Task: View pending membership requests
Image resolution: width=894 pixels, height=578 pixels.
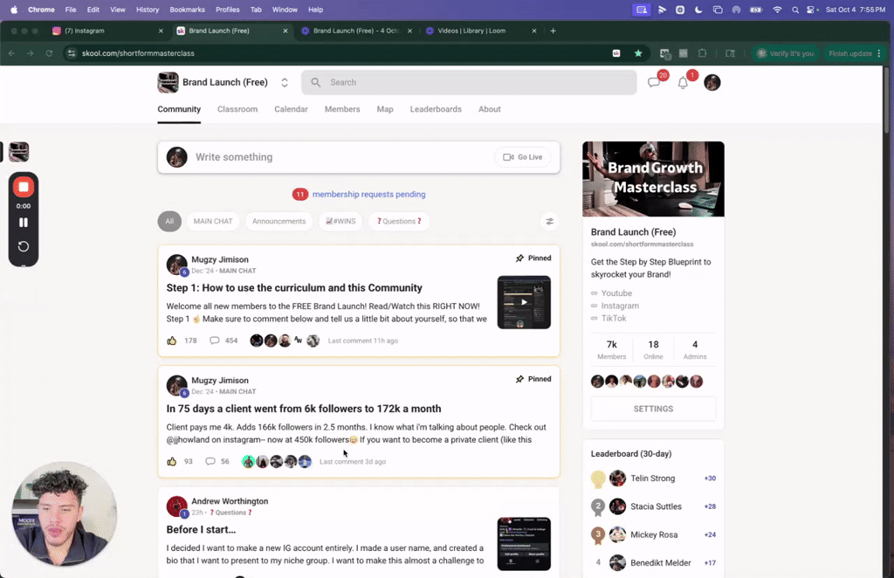Action: (368, 194)
